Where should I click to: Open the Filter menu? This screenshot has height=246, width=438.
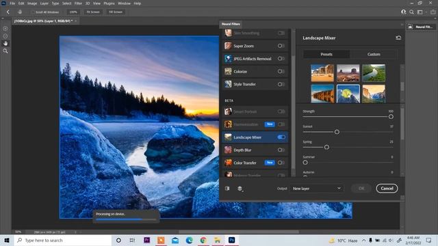click(78, 3)
